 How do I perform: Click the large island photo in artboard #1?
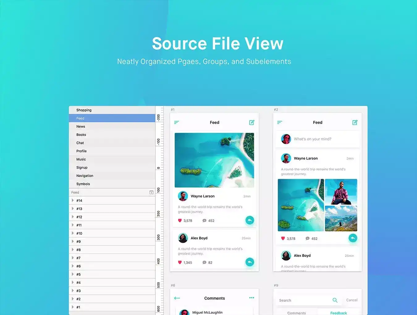point(214,160)
